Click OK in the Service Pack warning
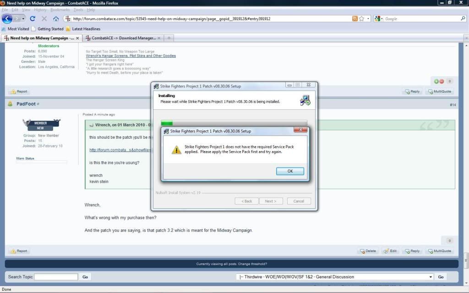 point(290,171)
